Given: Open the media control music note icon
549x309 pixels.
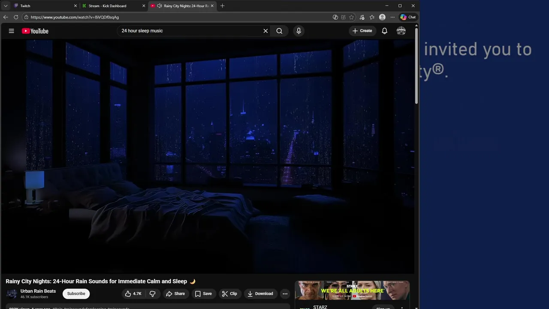Looking at the screenshot, I should click(362, 17).
